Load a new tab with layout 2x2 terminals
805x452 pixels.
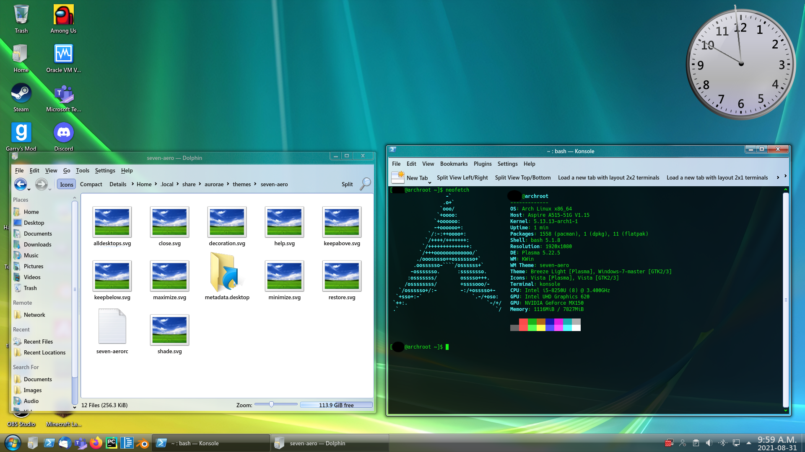click(x=608, y=177)
